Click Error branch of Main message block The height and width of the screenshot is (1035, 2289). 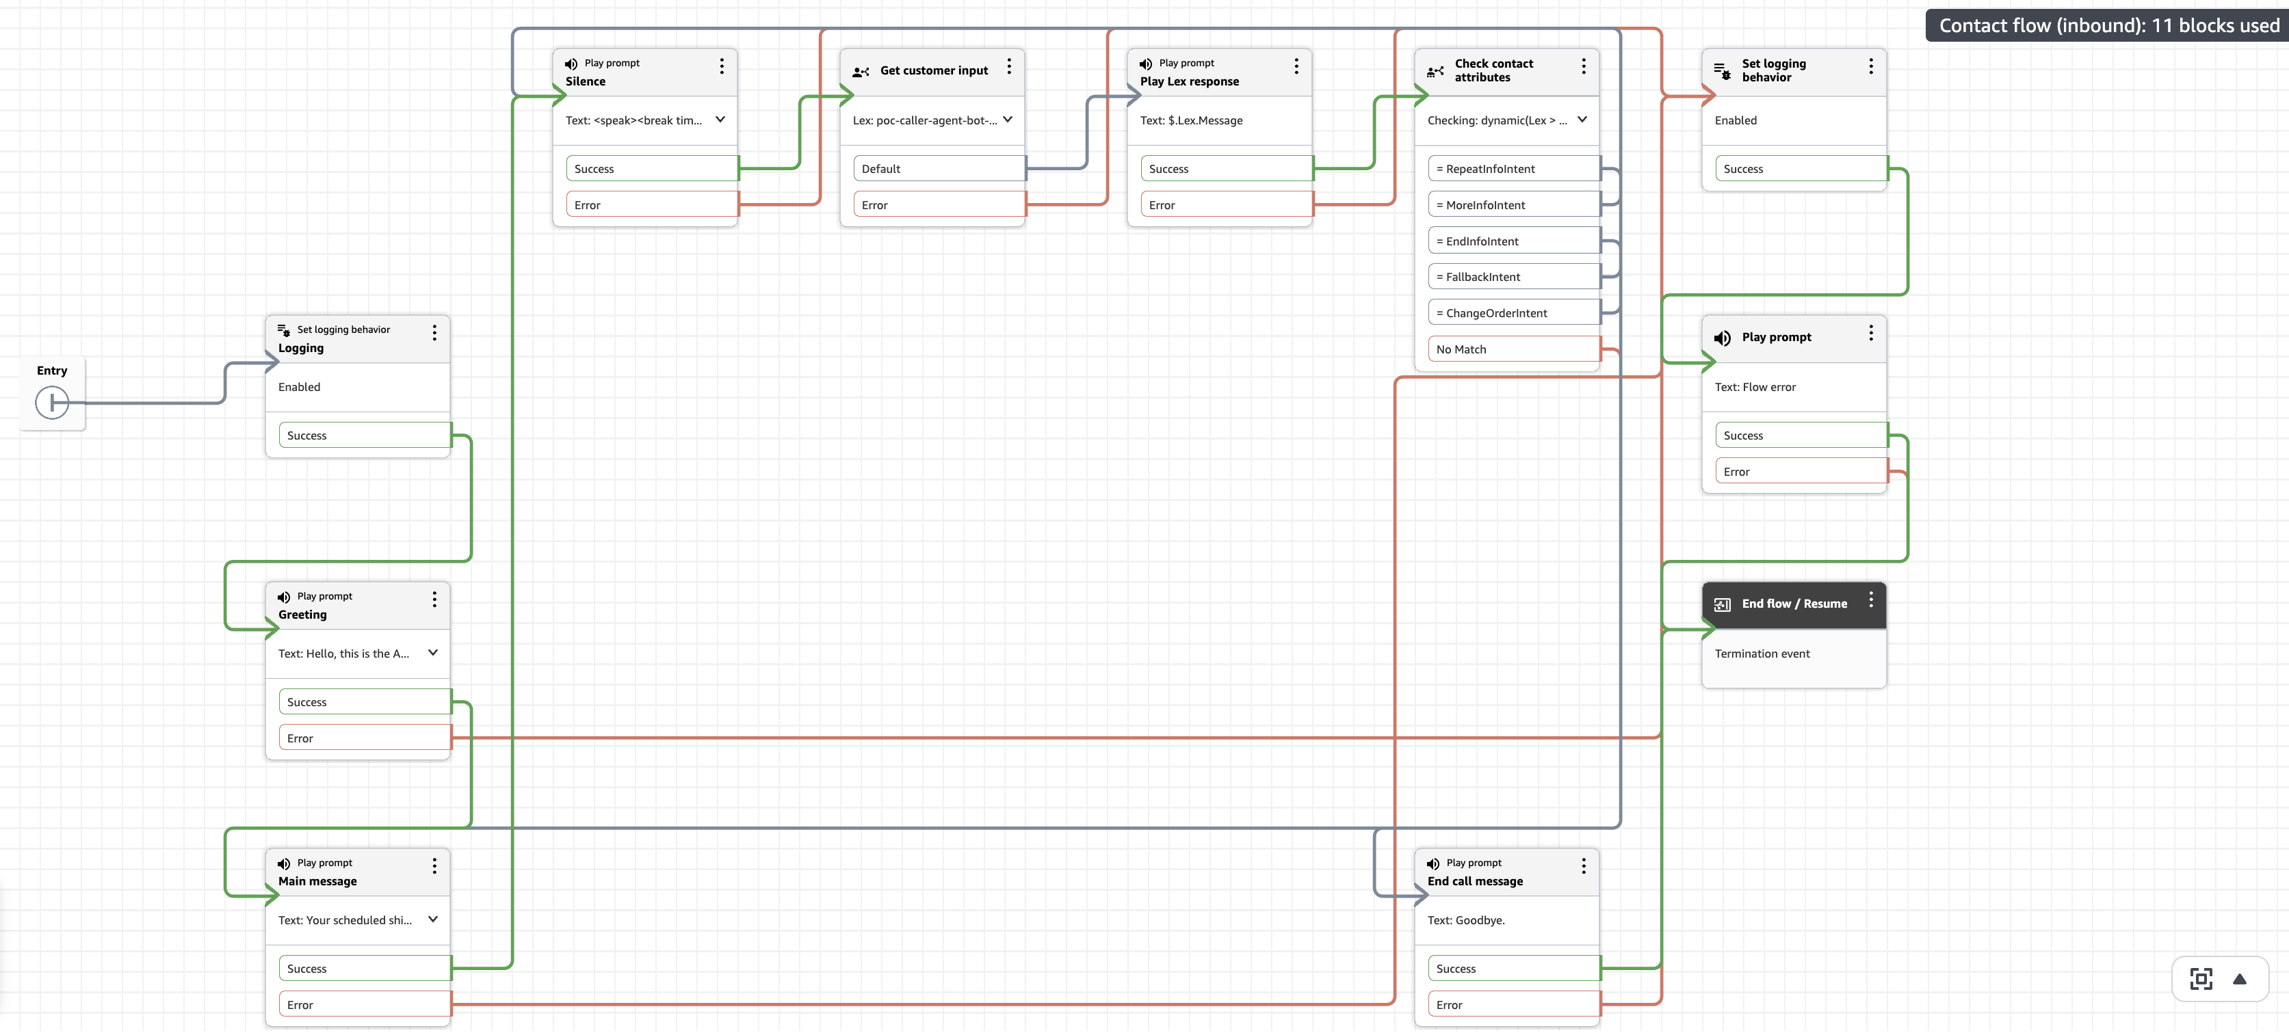pyautogui.click(x=365, y=1005)
